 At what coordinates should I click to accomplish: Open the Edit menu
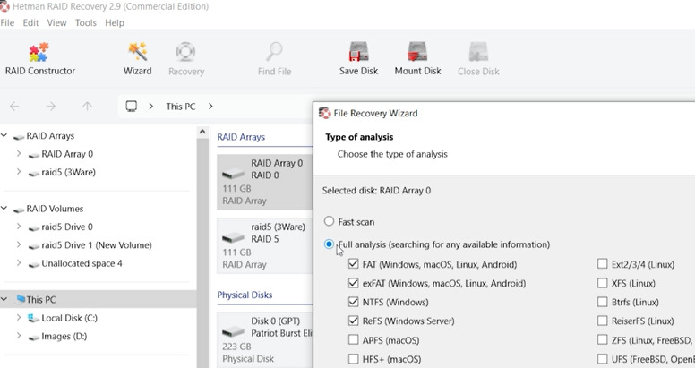[30, 23]
